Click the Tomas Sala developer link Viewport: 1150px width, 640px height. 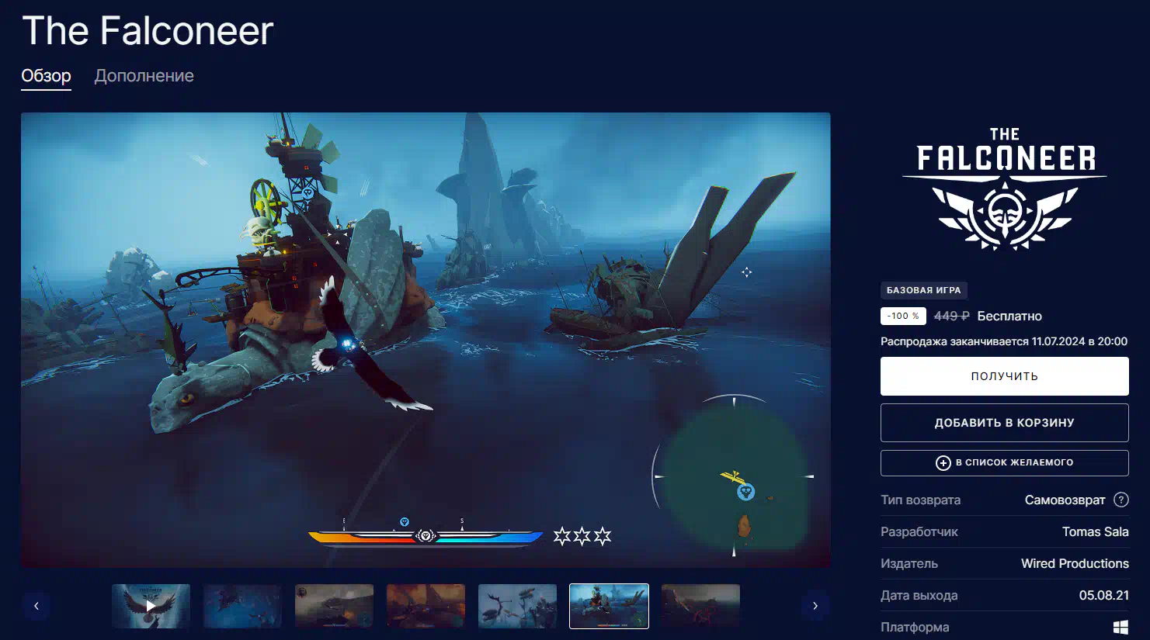pyautogui.click(x=1095, y=531)
